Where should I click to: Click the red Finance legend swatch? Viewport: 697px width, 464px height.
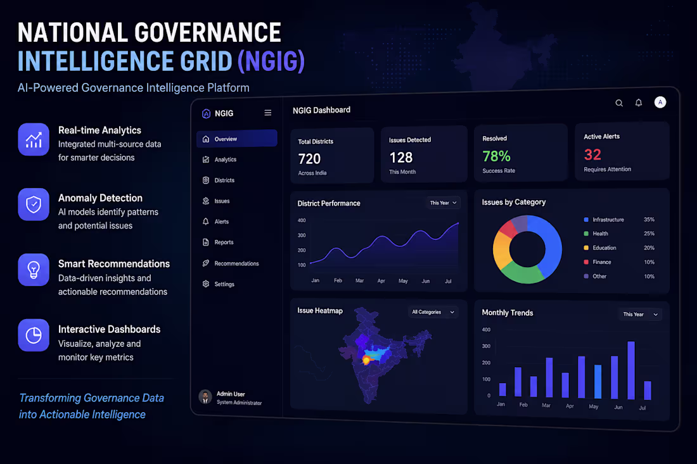click(x=586, y=262)
